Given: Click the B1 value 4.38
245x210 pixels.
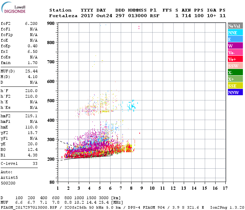Looking at the screenshot, I should point(33,155).
